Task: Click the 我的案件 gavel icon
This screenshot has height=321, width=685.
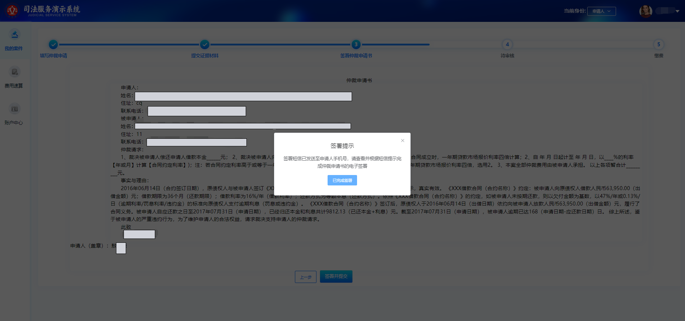Action: [x=14, y=35]
